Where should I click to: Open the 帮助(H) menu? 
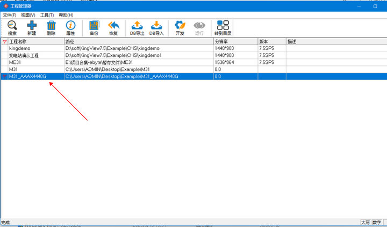click(66, 15)
